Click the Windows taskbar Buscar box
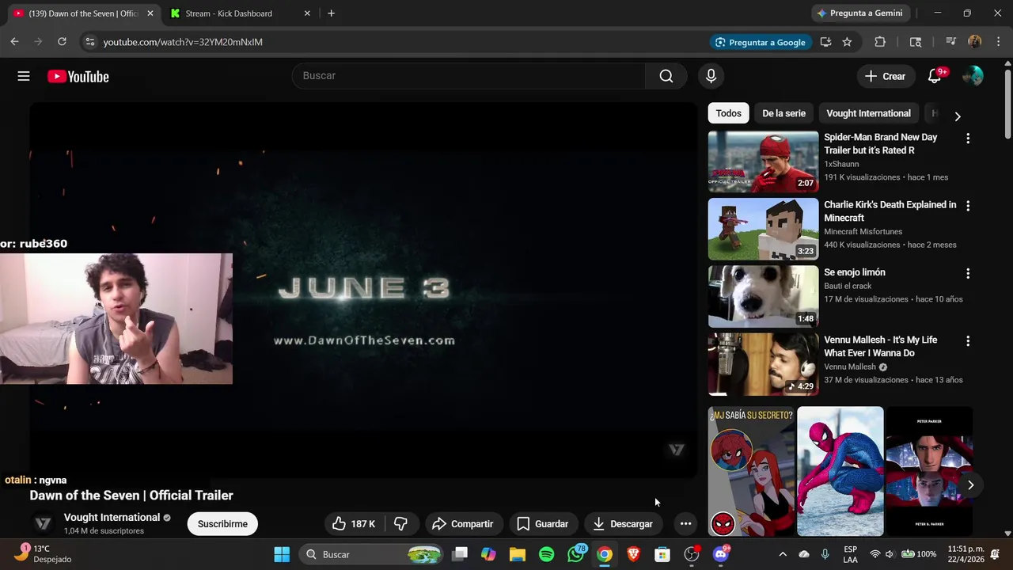 click(372, 555)
